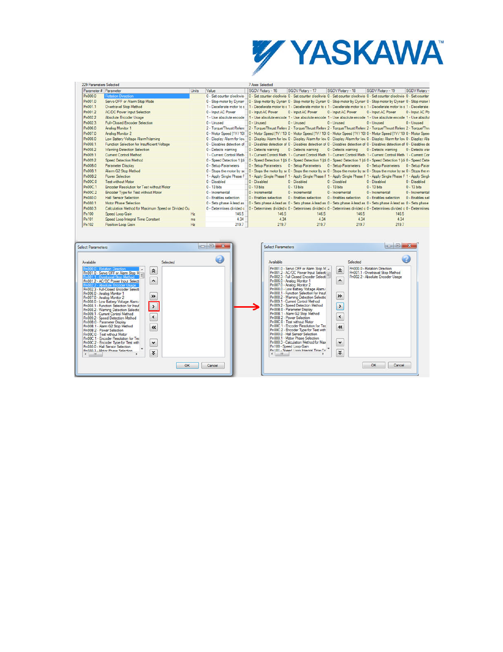Click add-selected (>) arrow in dialog with three selected parameters
Screen dimensions: 503x652
coord(340,306)
